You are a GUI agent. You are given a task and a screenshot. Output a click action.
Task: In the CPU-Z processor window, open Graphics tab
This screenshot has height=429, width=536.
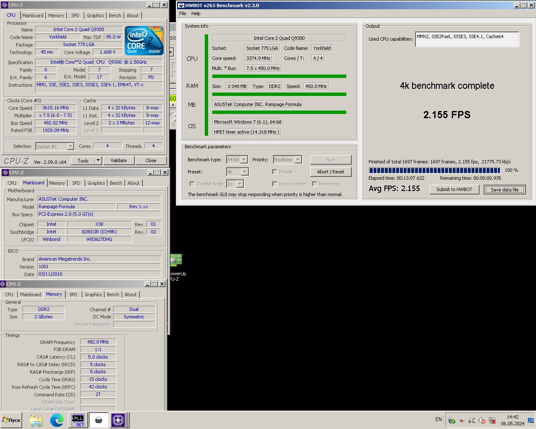click(95, 16)
